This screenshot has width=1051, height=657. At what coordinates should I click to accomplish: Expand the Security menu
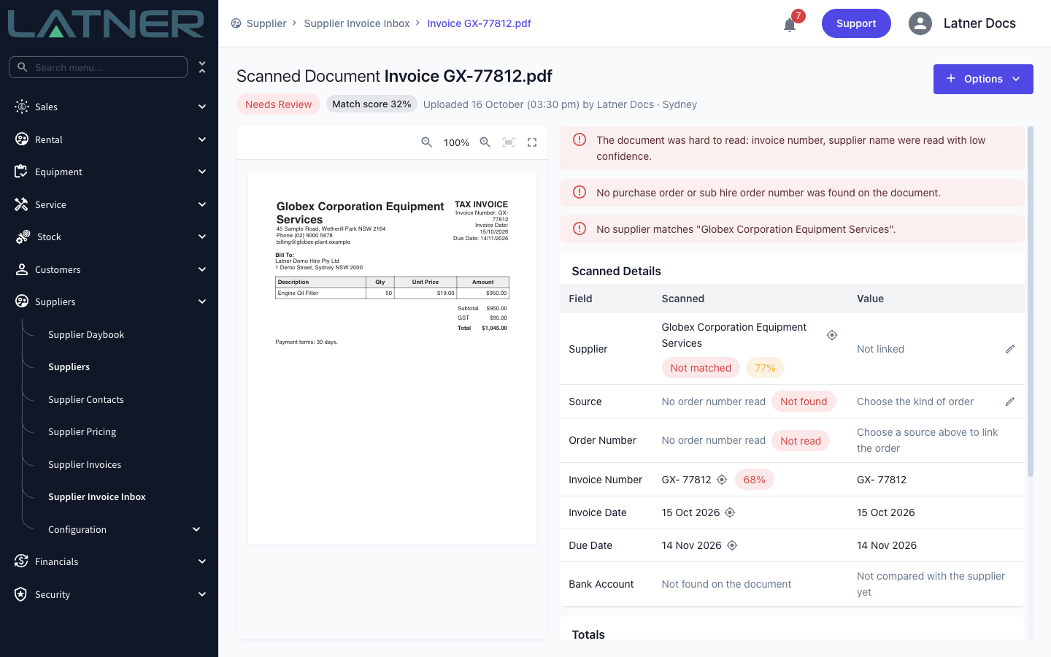(109, 594)
